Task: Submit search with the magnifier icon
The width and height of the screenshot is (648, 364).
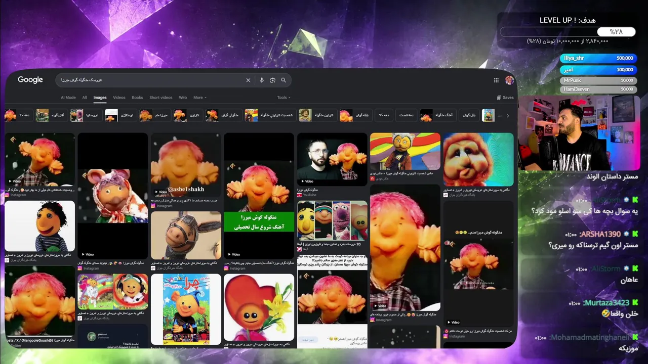Action: tap(283, 80)
